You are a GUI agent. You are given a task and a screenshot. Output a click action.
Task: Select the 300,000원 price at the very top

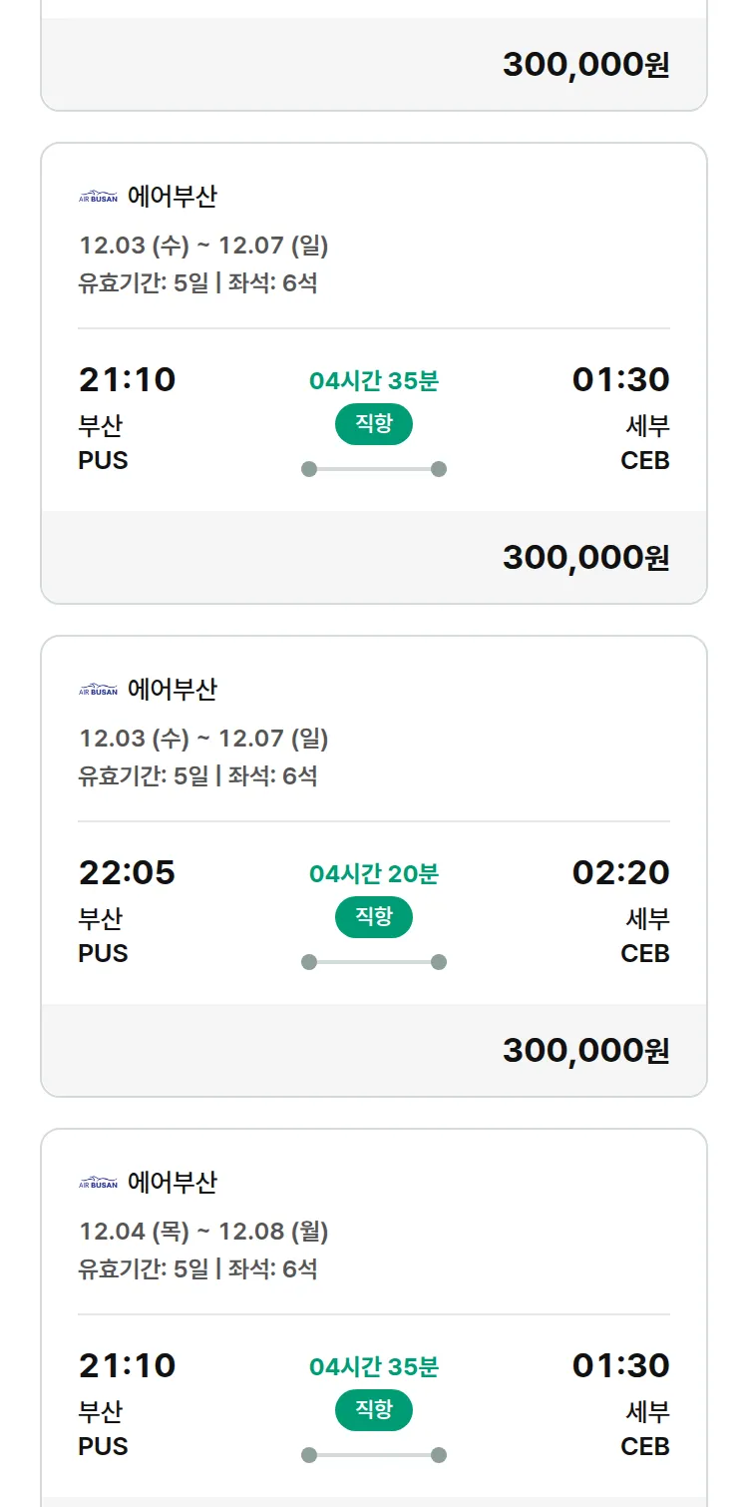click(585, 65)
